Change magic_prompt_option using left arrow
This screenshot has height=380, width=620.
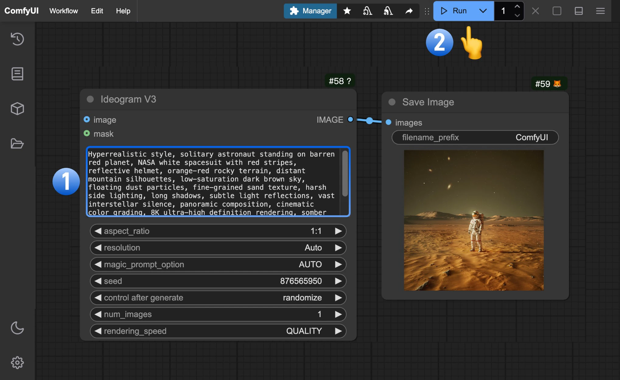tap(97, 264)
